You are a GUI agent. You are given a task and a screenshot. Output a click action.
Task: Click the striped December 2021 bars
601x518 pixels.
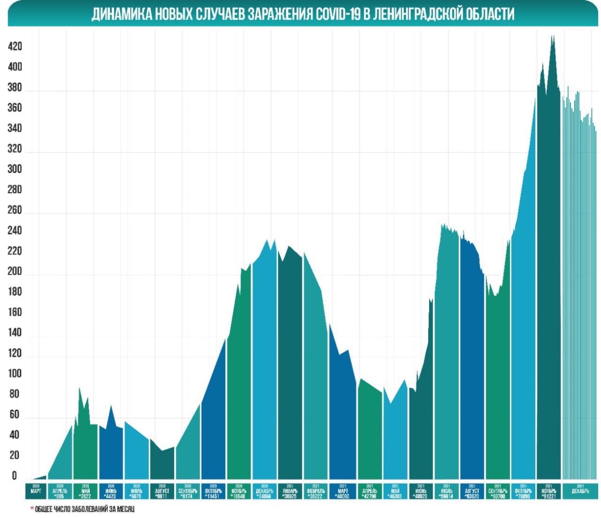579,288
